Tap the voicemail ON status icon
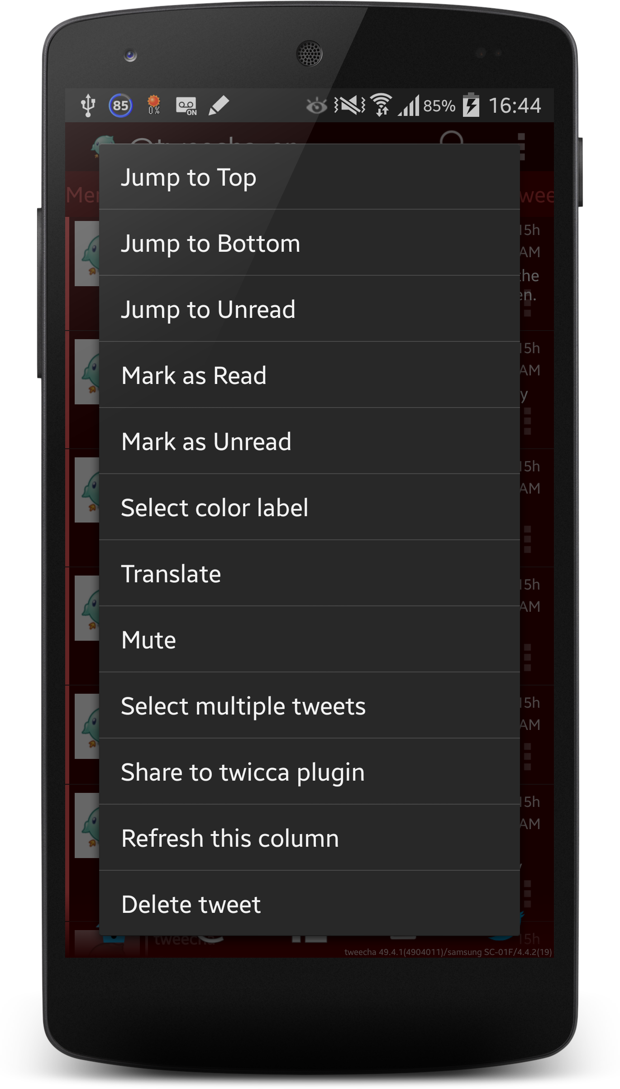This screenshot has height=1089, width=620. point(186,106)
